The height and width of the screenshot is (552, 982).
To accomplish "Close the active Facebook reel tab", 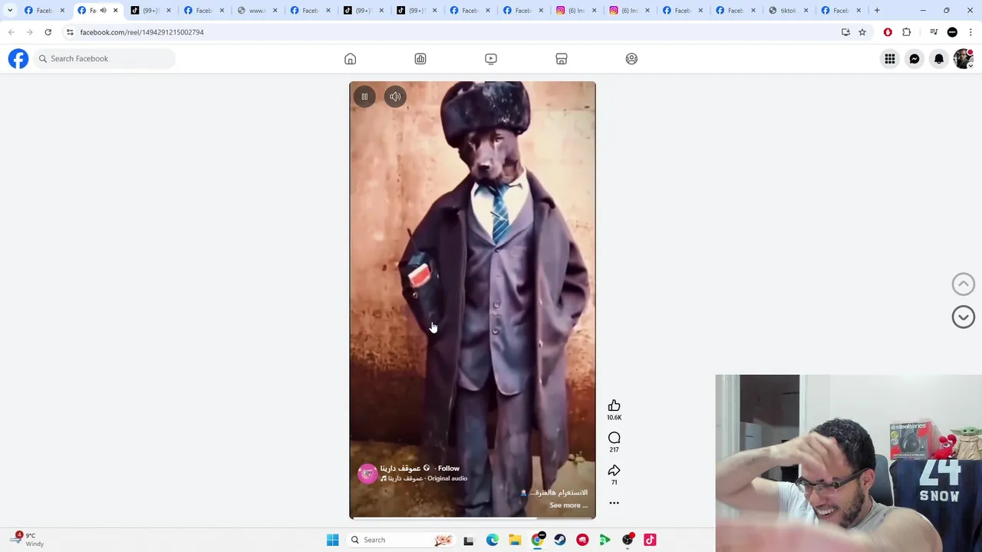I will click(x=116, y=10).
